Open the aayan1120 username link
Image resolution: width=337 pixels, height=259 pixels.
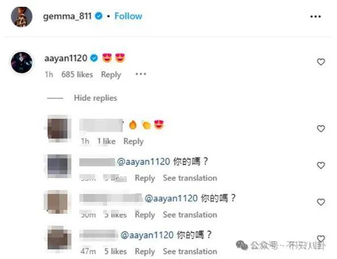coord(66,58)
